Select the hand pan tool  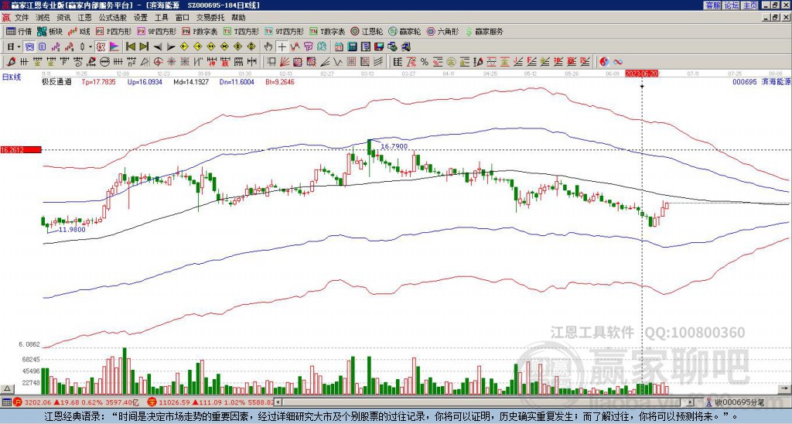coord(268,47)
